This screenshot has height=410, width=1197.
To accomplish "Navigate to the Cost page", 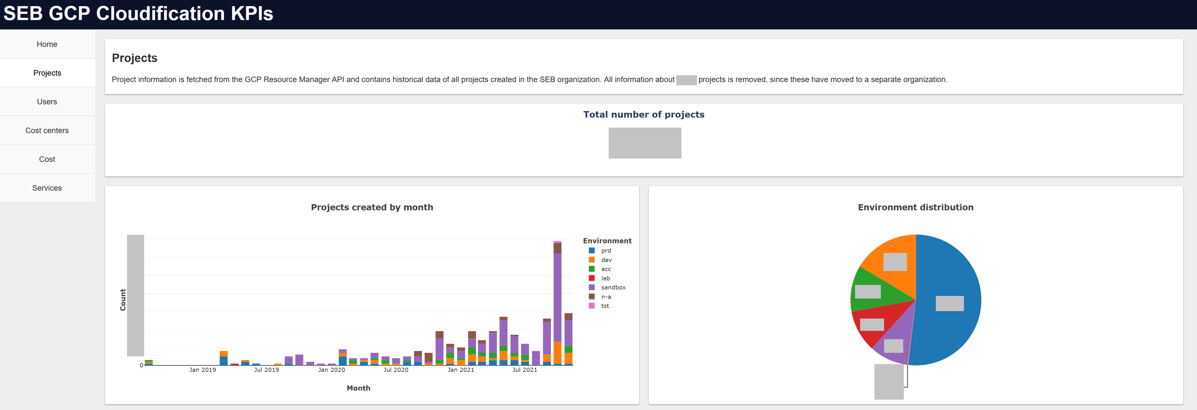I will pos(47,159).
